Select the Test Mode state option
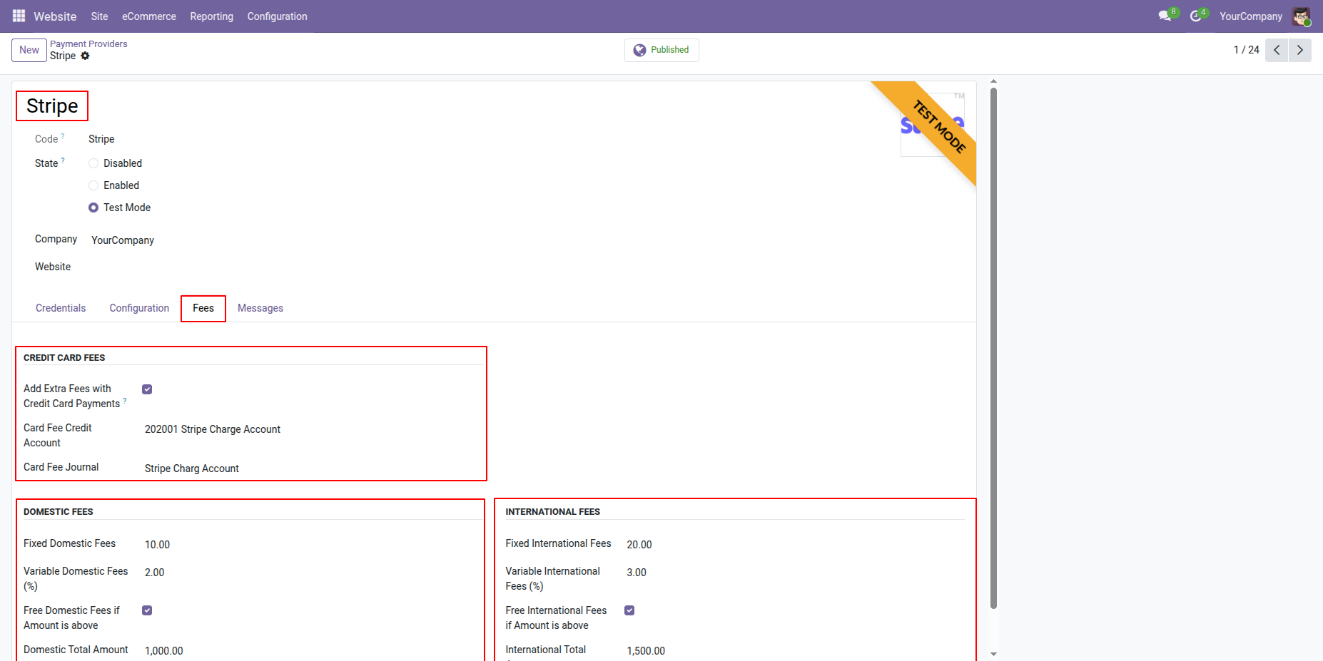The height and width of the screenshot is (661, 1323). 93,207
